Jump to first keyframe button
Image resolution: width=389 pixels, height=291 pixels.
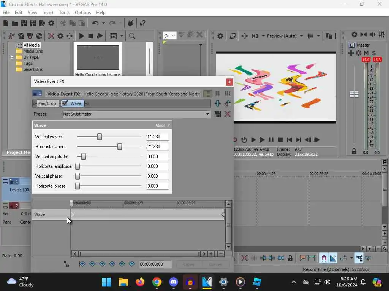pos(82,264)
